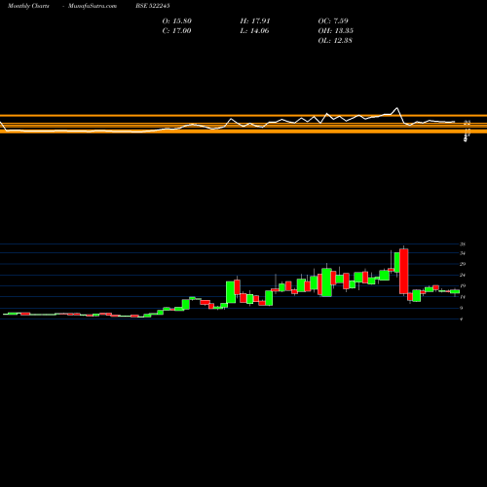Click the 'Monthly Charts' title text
The height and width of the screenshot is (487, 487).
(x=28, y=6)
